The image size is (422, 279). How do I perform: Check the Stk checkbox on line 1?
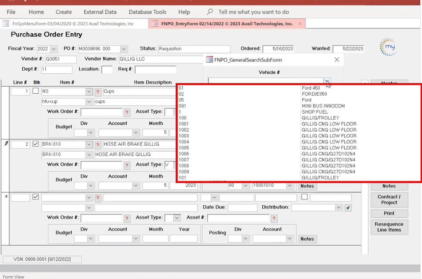pos(36,91)
